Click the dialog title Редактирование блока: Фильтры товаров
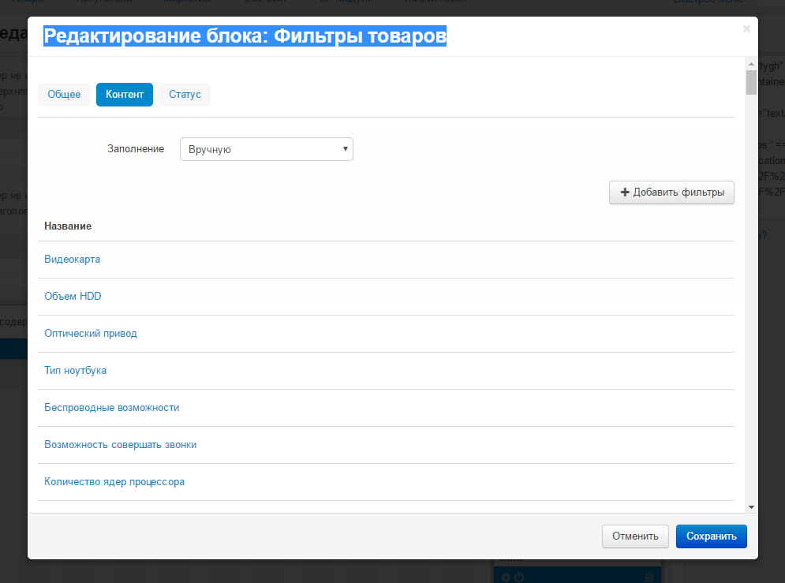785x583 pixels. 245,36
